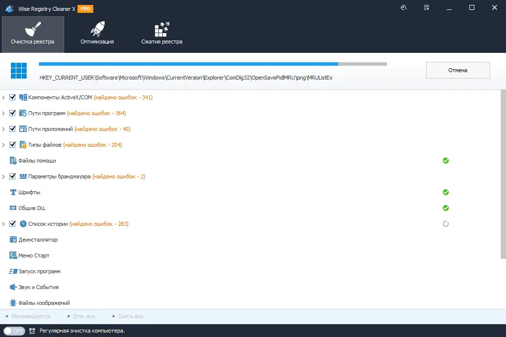Click the alarm clock schedule icon

(32, 331)
